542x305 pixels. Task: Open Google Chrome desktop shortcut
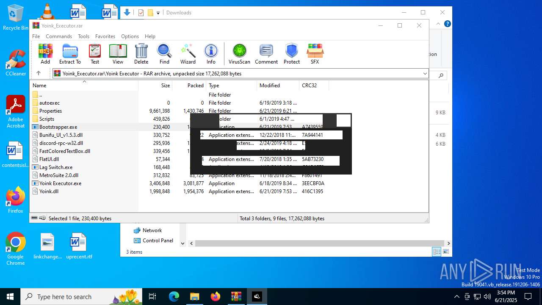16,249
